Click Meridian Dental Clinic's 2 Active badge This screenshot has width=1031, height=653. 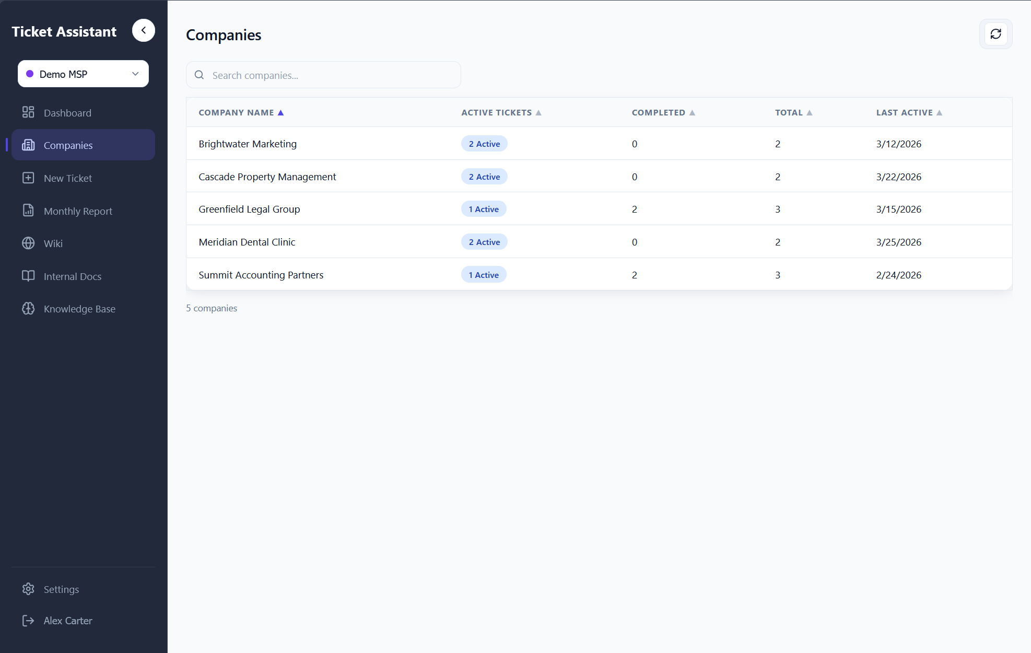(x=484, y=242)
